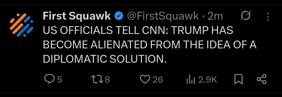Click the reply count of 5
Viewport: 282px width, 97px height.
(x=60, y=79)
